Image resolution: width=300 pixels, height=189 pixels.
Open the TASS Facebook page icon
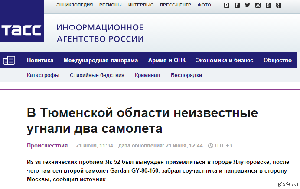click(x=237, y=5)
